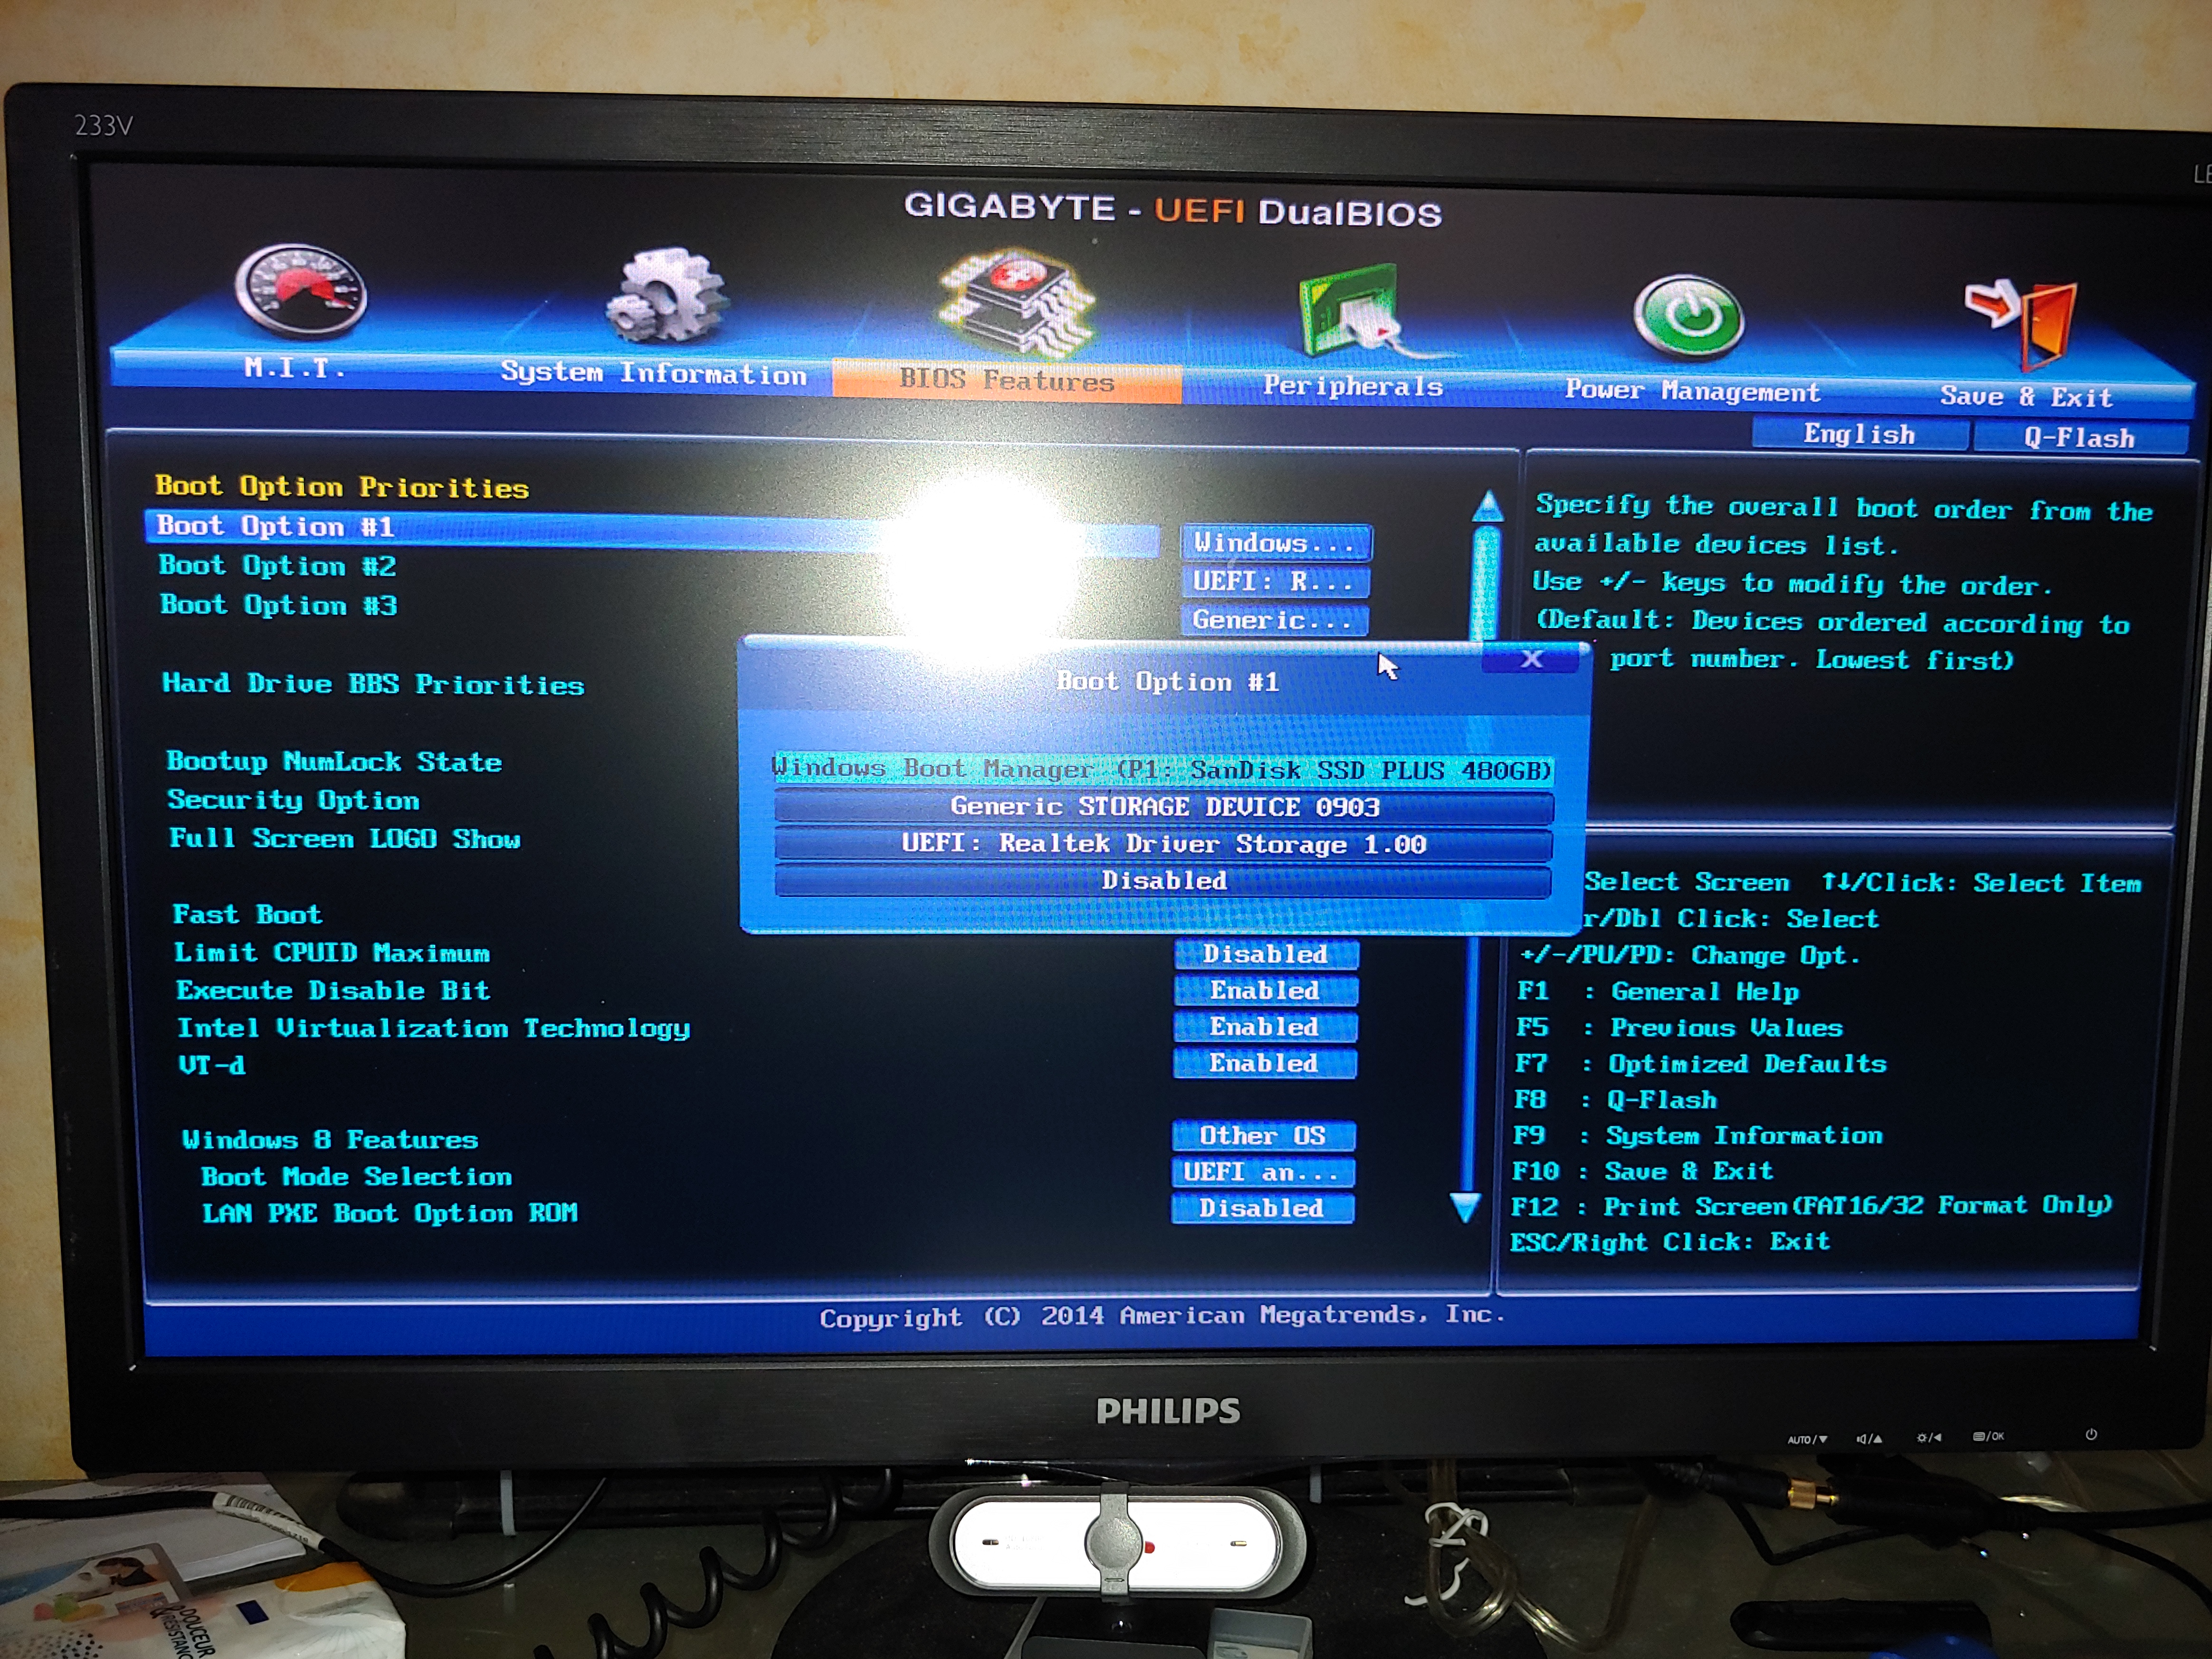Select the Security Option setting
This screenshot has height=1659, width=2212.
[x=293, y=800]
